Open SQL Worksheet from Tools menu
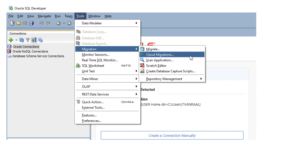Screen dimensions: 291x144 click(108, 66)
